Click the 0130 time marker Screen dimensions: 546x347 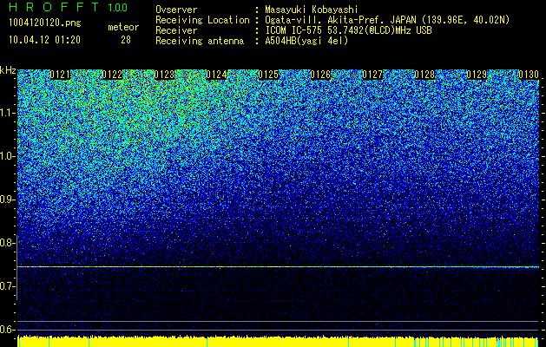[529, 75]
